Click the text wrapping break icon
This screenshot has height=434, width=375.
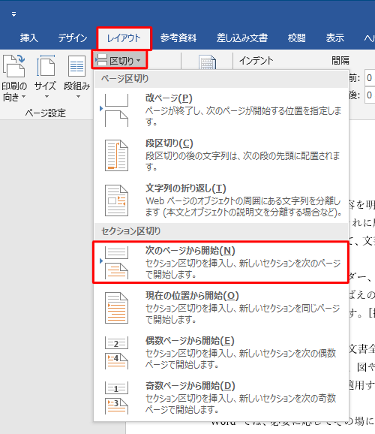pyautogui.click(x=116, y=200)
